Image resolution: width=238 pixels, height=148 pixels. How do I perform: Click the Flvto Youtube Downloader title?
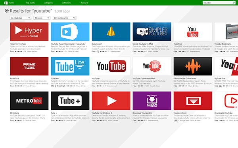point(185,79)
